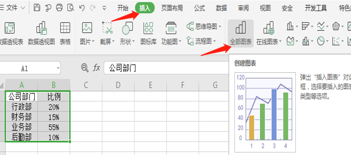Click the Print icon in quick access toolbar

tap(59, 8)
